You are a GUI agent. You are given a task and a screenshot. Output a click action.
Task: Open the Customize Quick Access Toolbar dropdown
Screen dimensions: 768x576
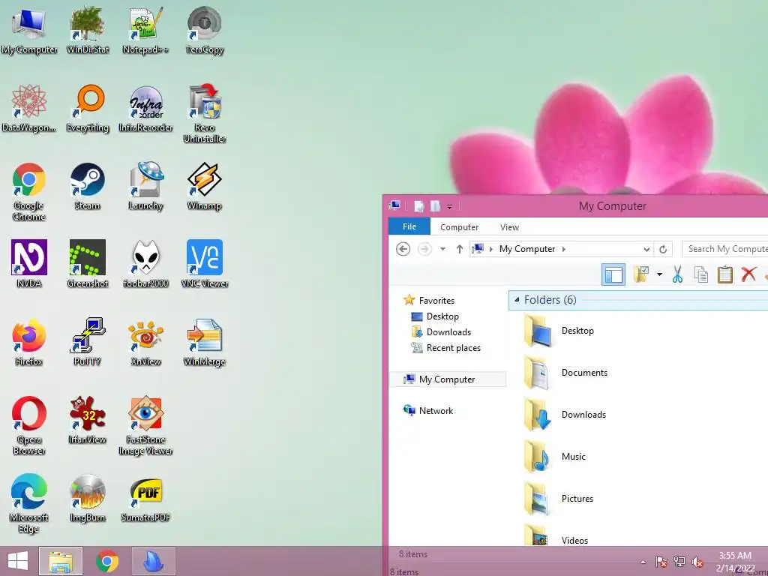450,207
